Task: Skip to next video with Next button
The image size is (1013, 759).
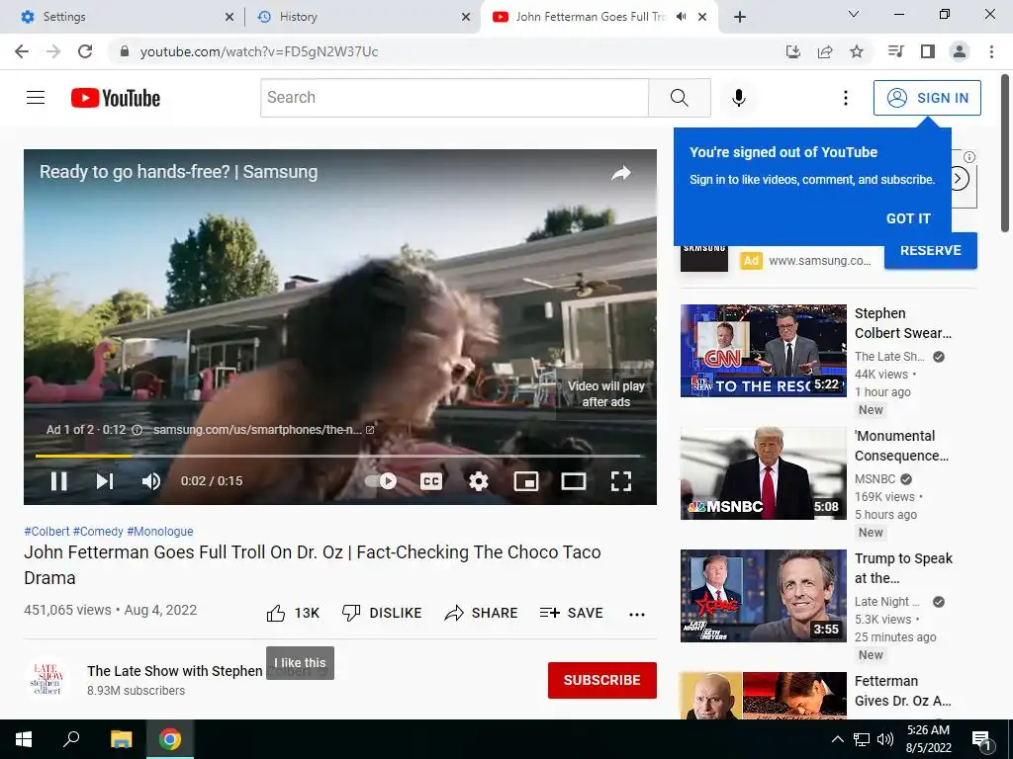Action: pyautogui.click(x=105, y=481)
